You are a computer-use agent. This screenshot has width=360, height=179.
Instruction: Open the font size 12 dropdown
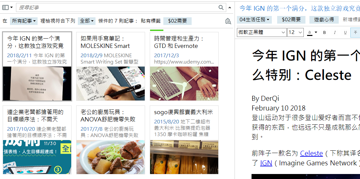click(x=295, y=32)
